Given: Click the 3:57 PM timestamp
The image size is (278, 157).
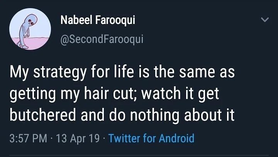Looking at the screenshot, I should (x=28, y=138).
